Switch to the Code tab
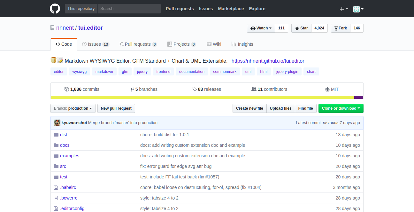Viewport: 414px width, 212px height. (x=64, y=44)
